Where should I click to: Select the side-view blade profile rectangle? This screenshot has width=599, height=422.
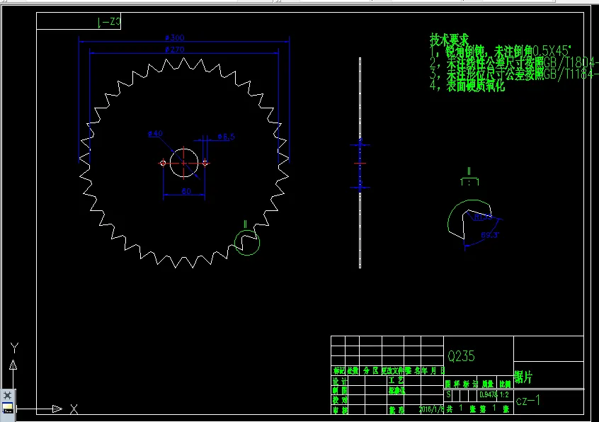click(360, 163)
